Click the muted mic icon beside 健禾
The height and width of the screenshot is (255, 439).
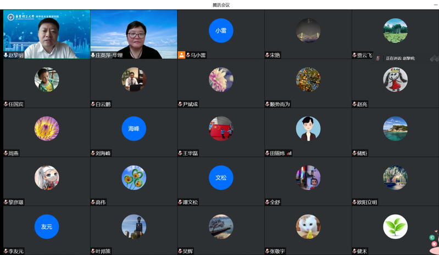tap(354, 251)
